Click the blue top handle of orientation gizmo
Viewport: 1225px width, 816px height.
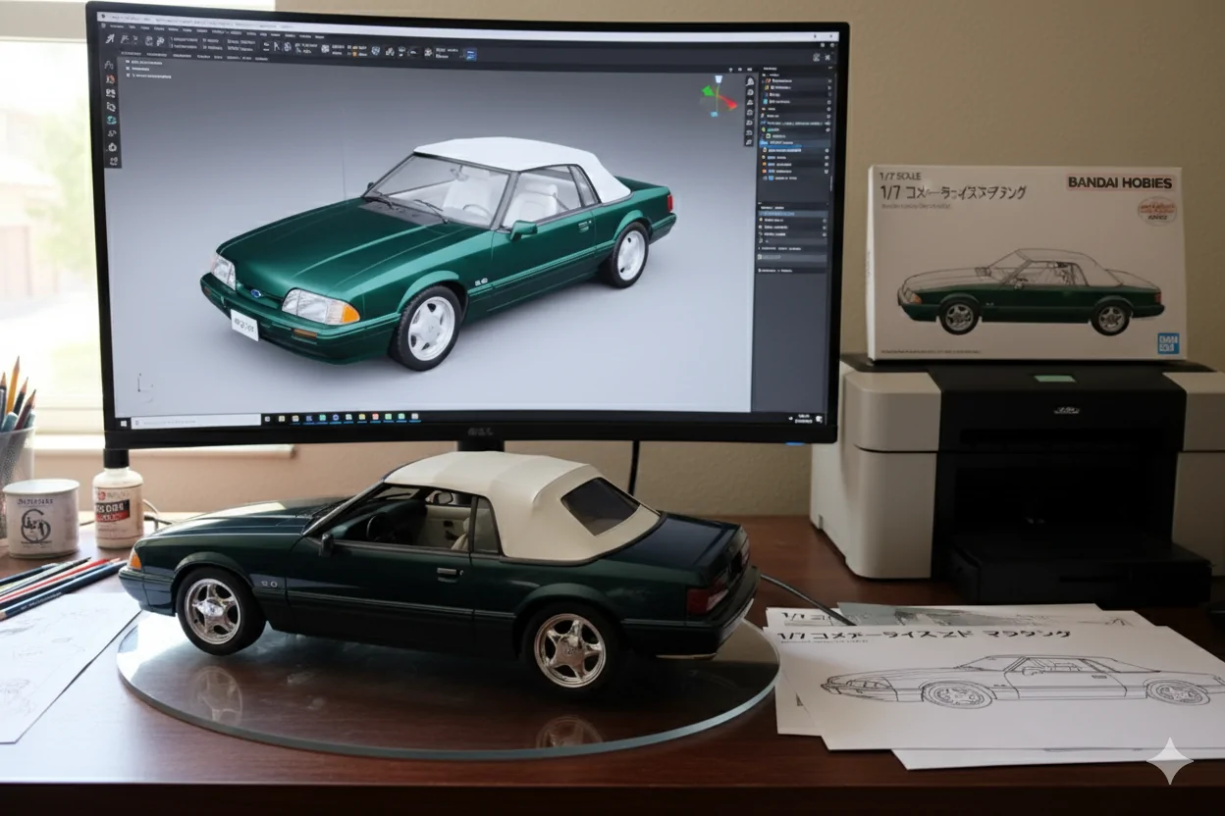point(719,79)
